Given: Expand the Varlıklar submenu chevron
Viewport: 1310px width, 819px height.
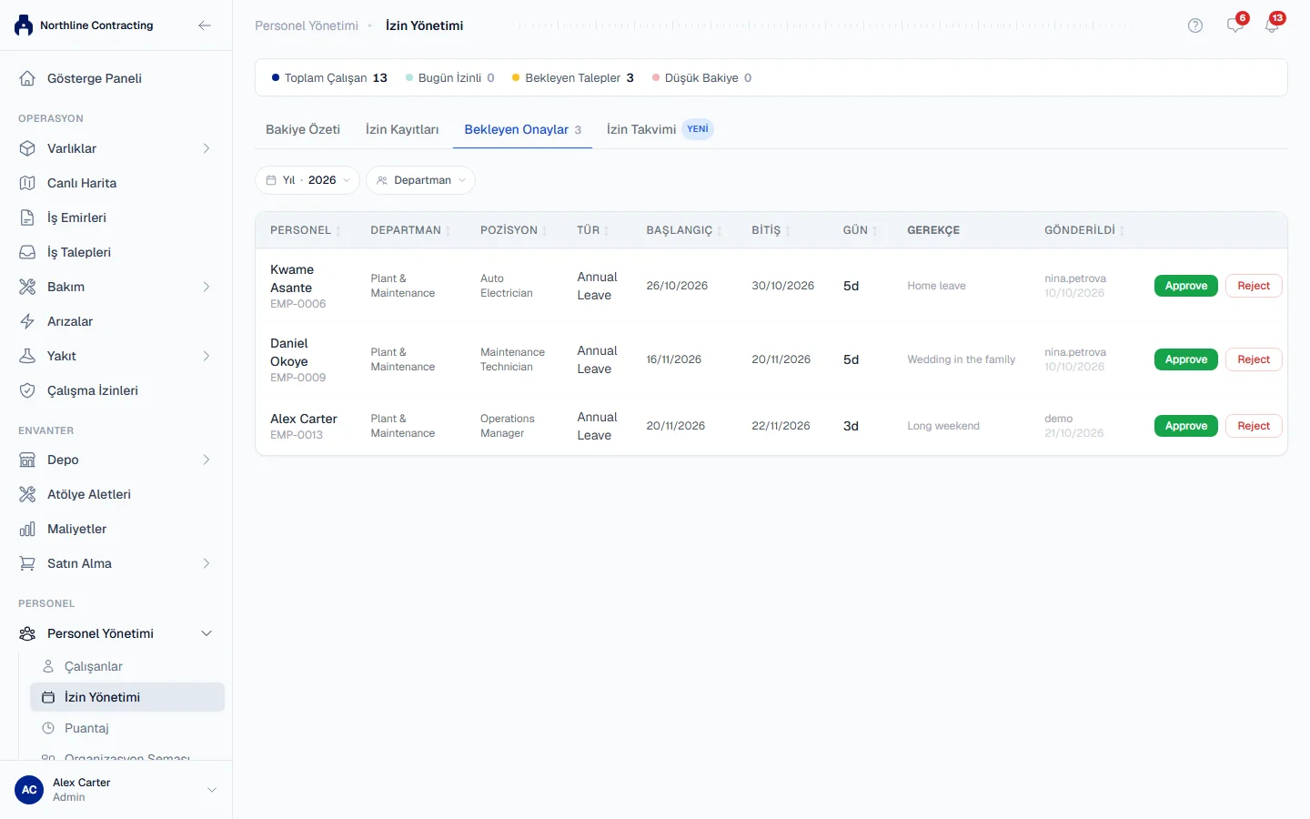Looking at the screenshot, I should pyautogui.click(x=207, y=148).
